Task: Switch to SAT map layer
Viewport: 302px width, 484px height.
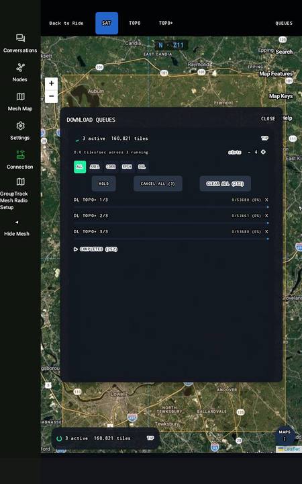Action: click(107, 23)
